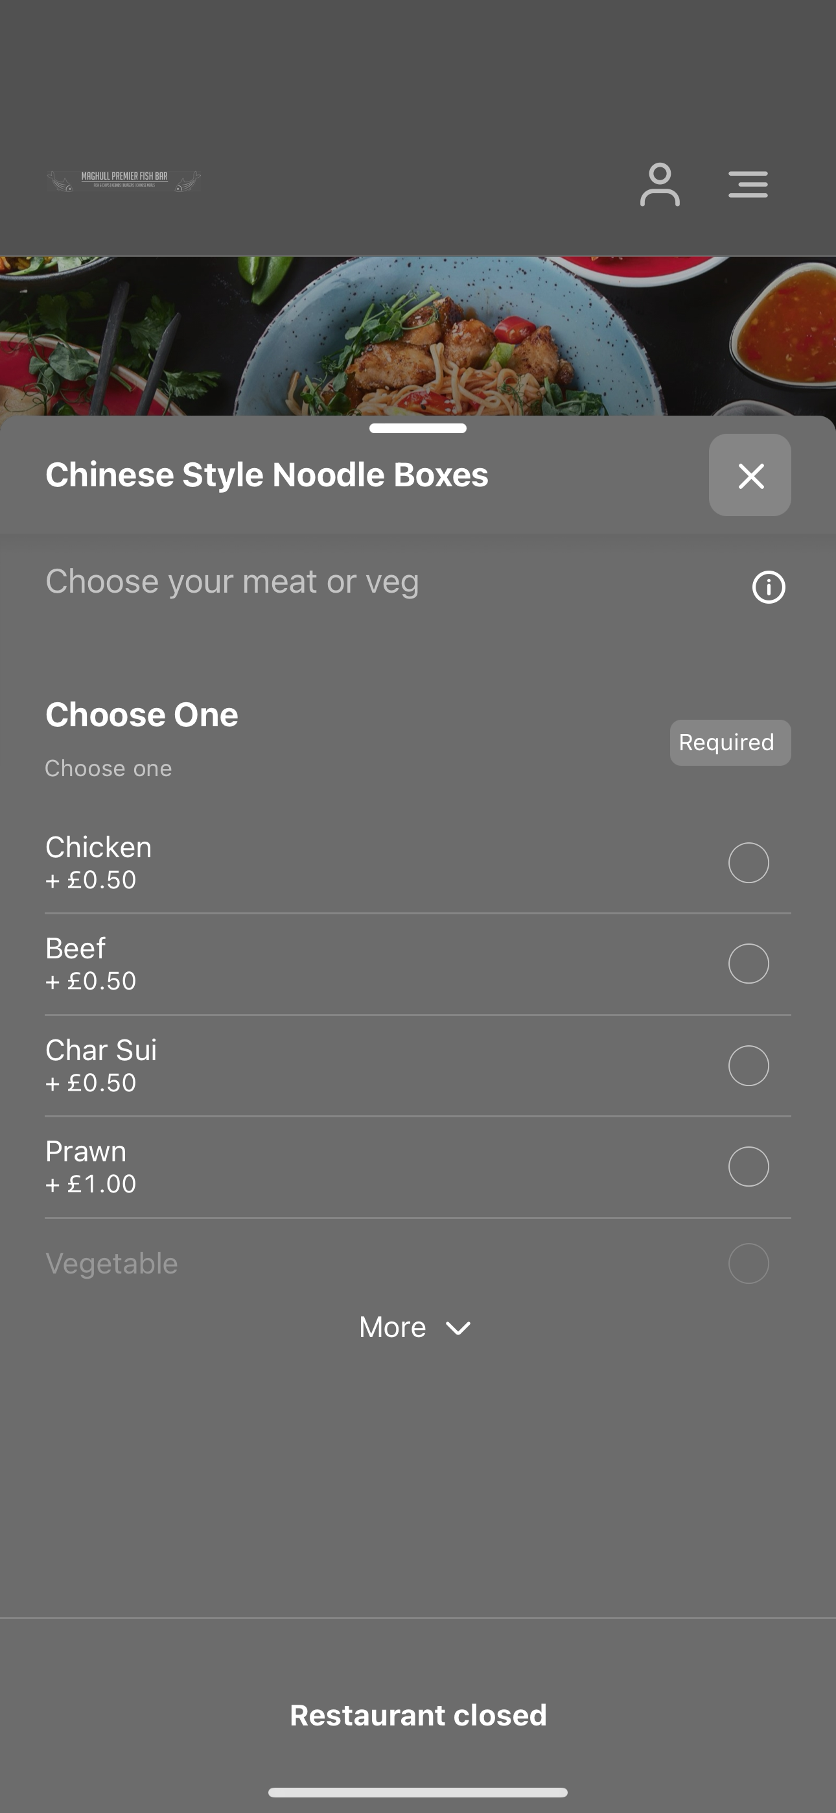The image size is (836, 1813).
Task: Close the Chinese Style Noodle Boxes sheet
Action: click(749, 475)
